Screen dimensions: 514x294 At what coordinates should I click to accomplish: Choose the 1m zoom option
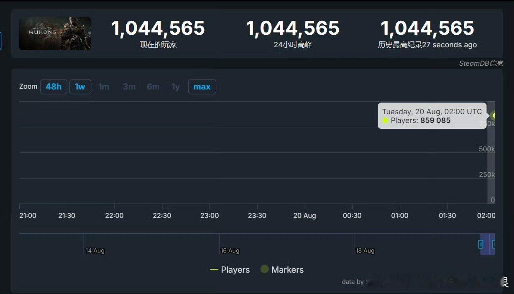pyautogui.click(x=104, y=87)
